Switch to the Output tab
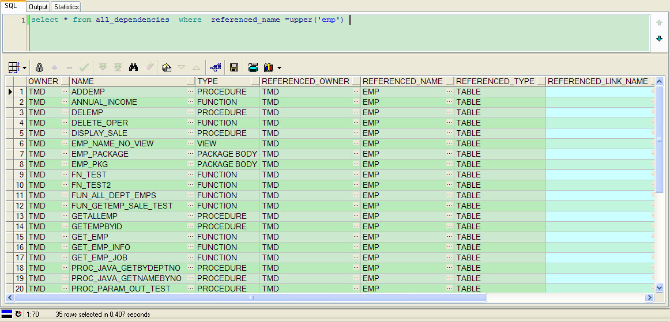 pyautogui.click(x=39, y=7)
